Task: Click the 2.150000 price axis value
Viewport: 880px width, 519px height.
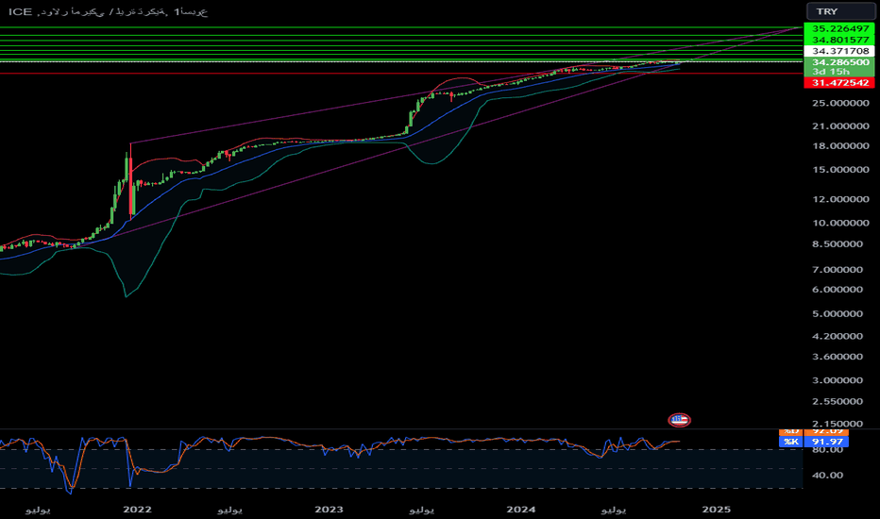Action: pos(838,424)
